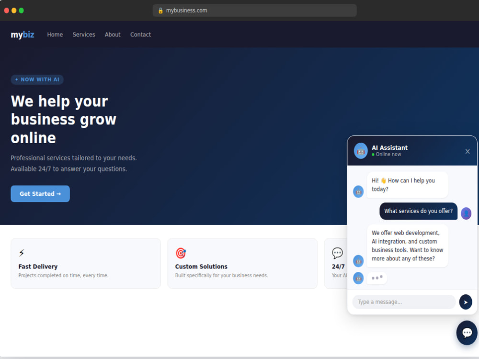Click the green maximize window button
This screenshot has width=479, height=359.
(22, 11)
